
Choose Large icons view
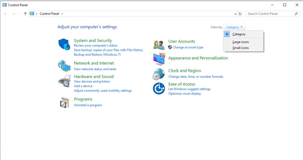[241, 42]
